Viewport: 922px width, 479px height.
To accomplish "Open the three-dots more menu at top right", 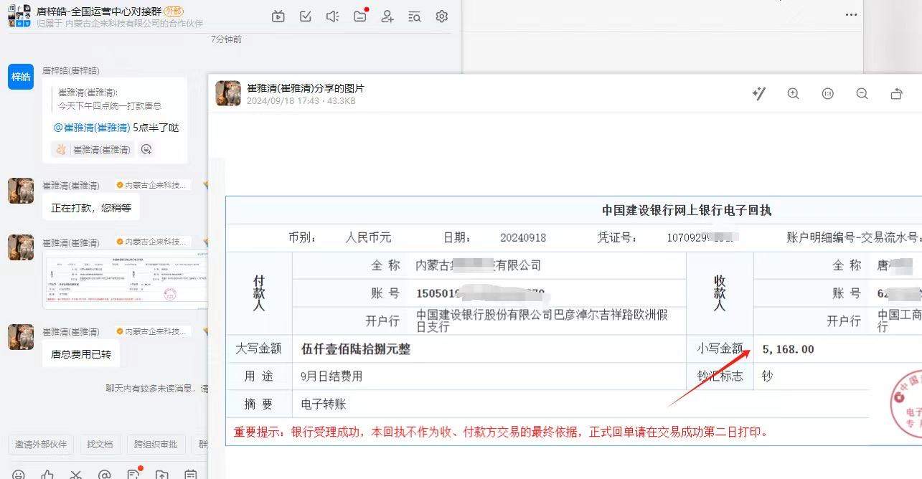I will pos(851,15).
